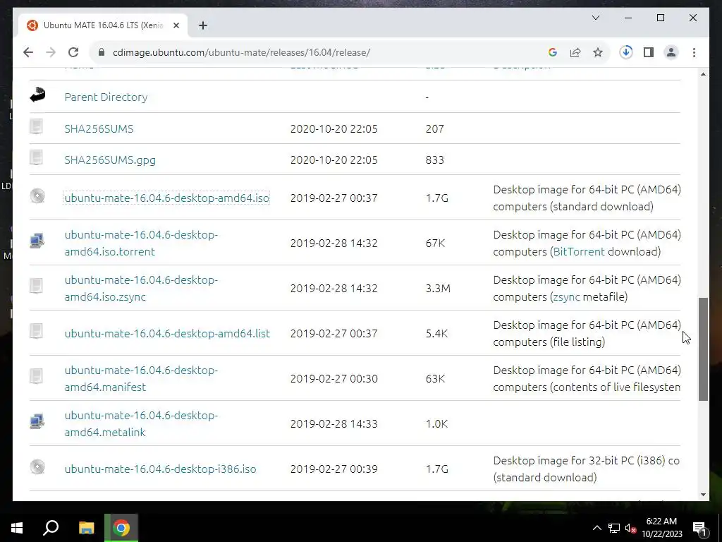Go back to the previous page
This screenshot has height=542, width=722.
28,52
